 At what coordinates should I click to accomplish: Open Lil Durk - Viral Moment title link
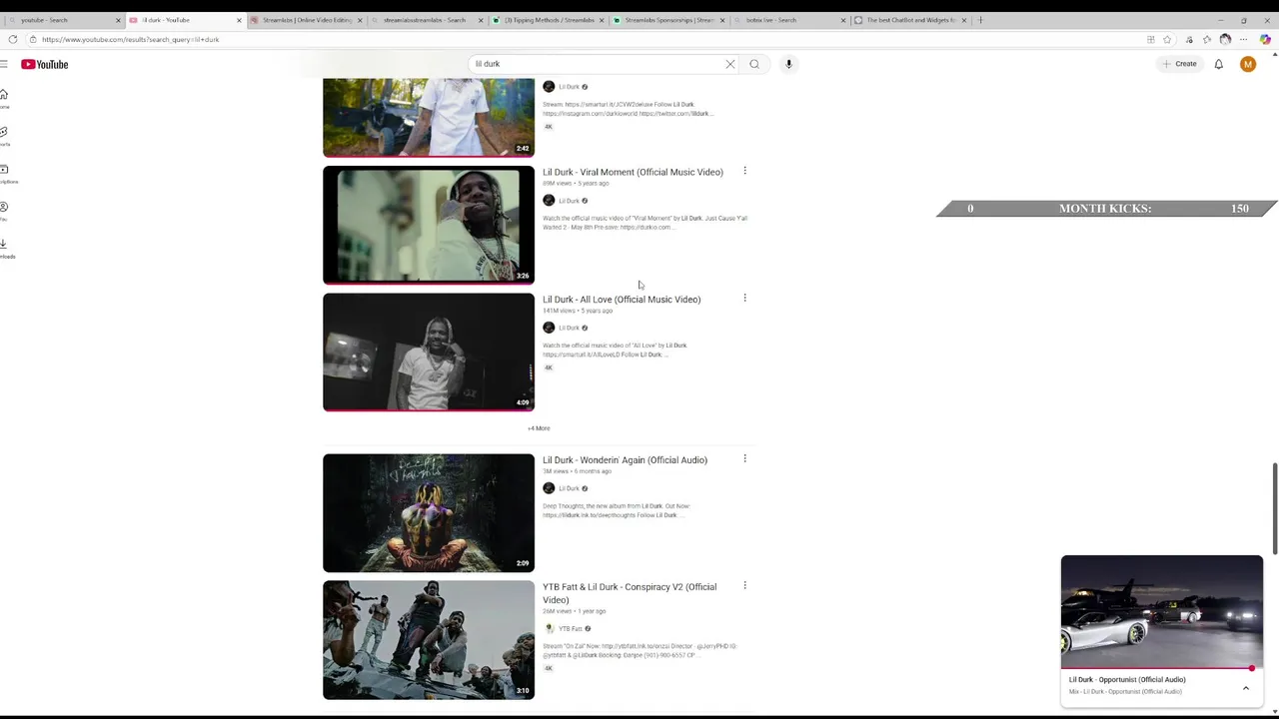(633, 172)
